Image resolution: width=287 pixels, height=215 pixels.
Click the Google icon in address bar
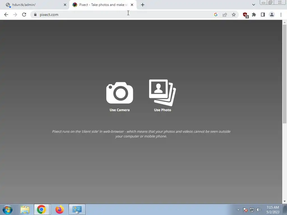(216, 15)
